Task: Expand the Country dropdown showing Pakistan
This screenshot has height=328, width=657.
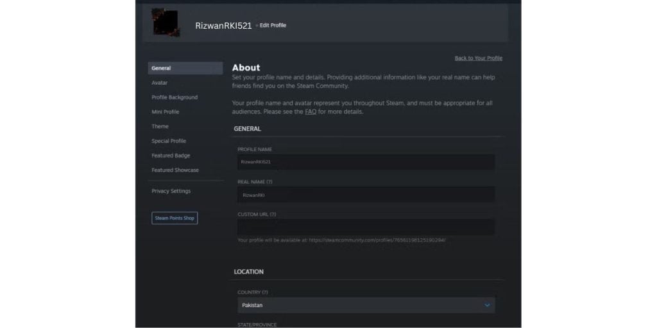Action: [x=366, y=306]
